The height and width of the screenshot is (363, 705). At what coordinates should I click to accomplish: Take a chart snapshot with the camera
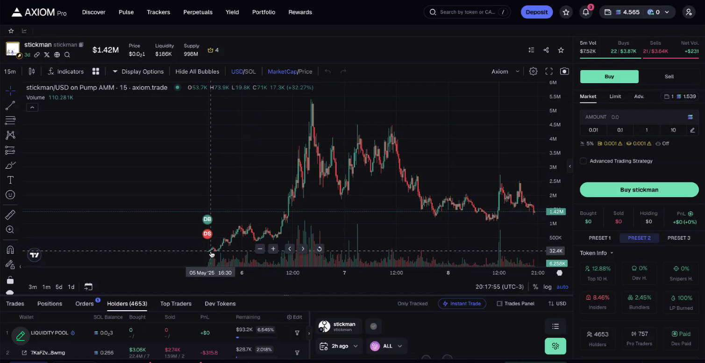564,71
